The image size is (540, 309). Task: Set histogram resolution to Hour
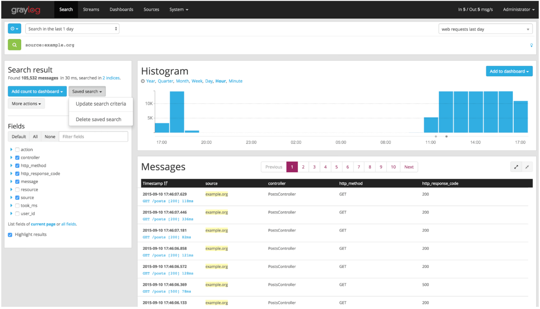[221, 81]
